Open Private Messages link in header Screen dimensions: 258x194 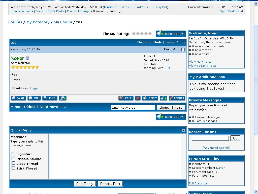[x=79, y=11]
